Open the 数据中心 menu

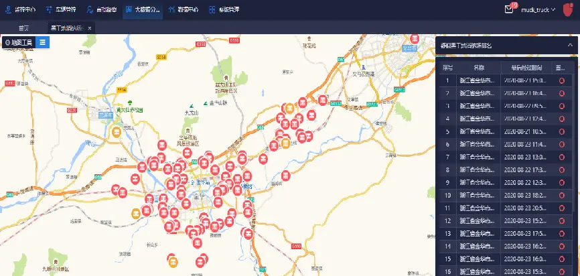pyautogui.click(x=184, y=9)
